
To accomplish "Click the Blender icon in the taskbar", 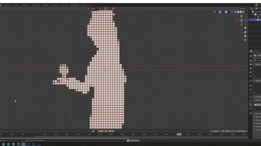I will coord(24,144).
